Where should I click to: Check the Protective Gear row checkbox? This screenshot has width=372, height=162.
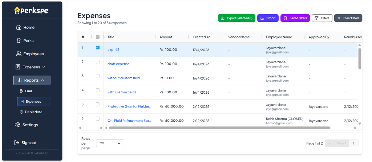point(97,104)
